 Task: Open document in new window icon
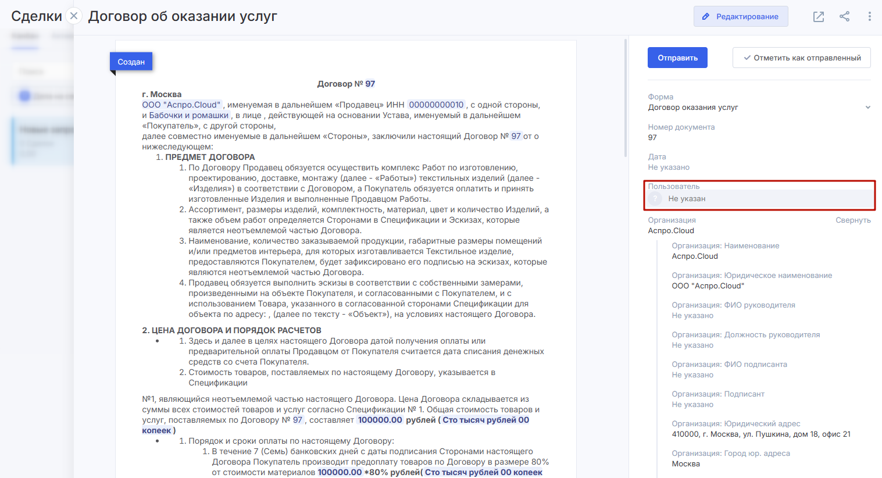coord(818,16)
